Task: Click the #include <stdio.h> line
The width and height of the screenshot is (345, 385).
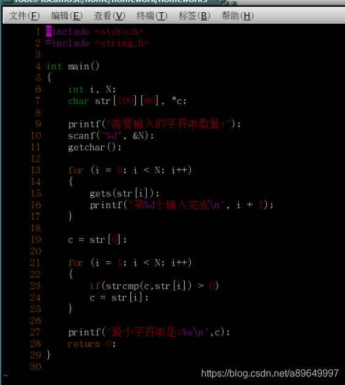Action: (x=94, y=32)
